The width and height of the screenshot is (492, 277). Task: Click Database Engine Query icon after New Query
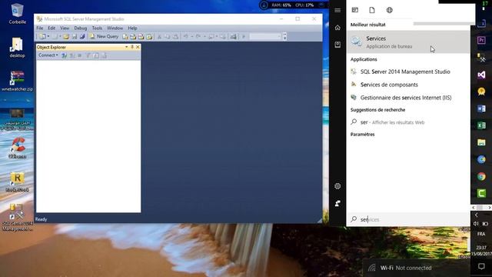coord(125,37)
